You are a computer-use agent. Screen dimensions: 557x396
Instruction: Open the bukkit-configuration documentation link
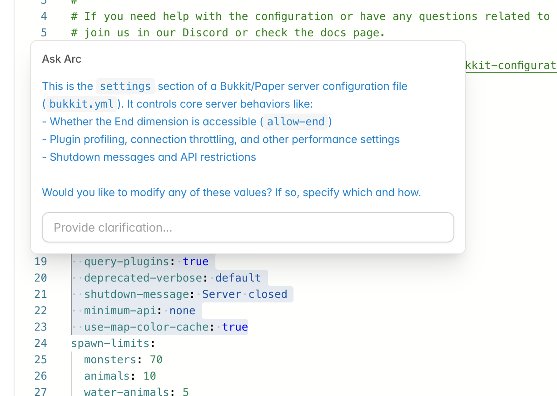tap(510, 65)
